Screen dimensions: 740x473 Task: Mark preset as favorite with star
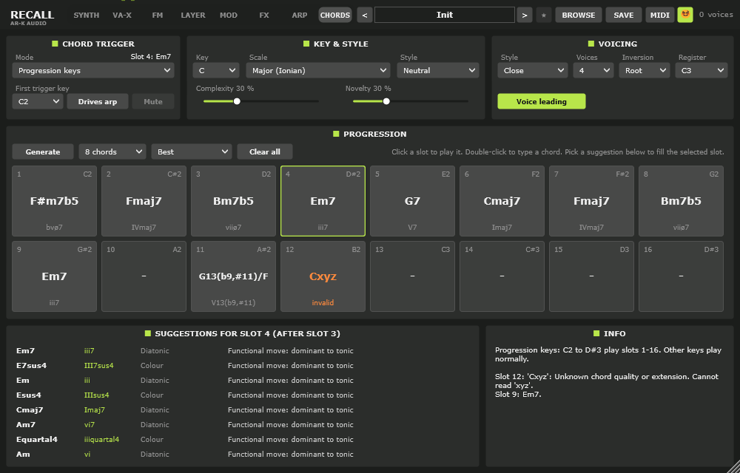(544, 15)
